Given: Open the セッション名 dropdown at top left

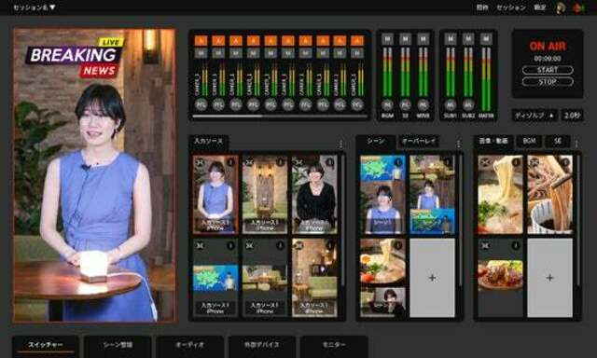Looking at the screenshot, I should [x=35, y=7].
